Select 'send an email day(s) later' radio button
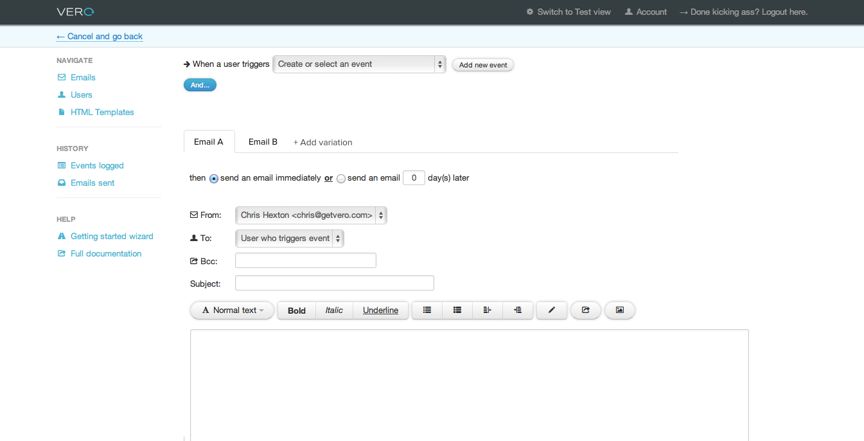Screen dimensions: 864x441 coord(341,179)
